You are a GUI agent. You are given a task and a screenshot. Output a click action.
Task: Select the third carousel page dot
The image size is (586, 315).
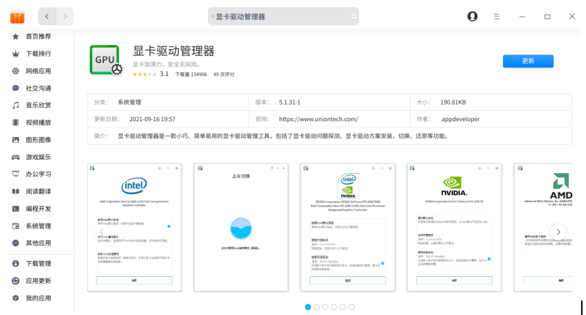(x=325, y=307)
